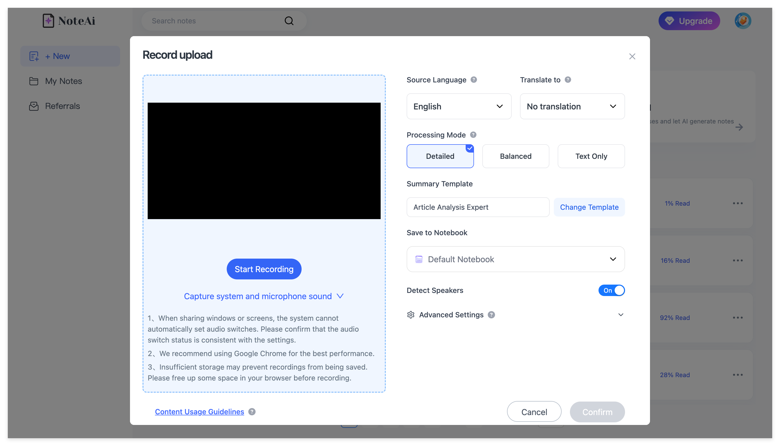Close the Record upload dialog
This screenshot has width=780, height=446.
(x=632, y=56)
